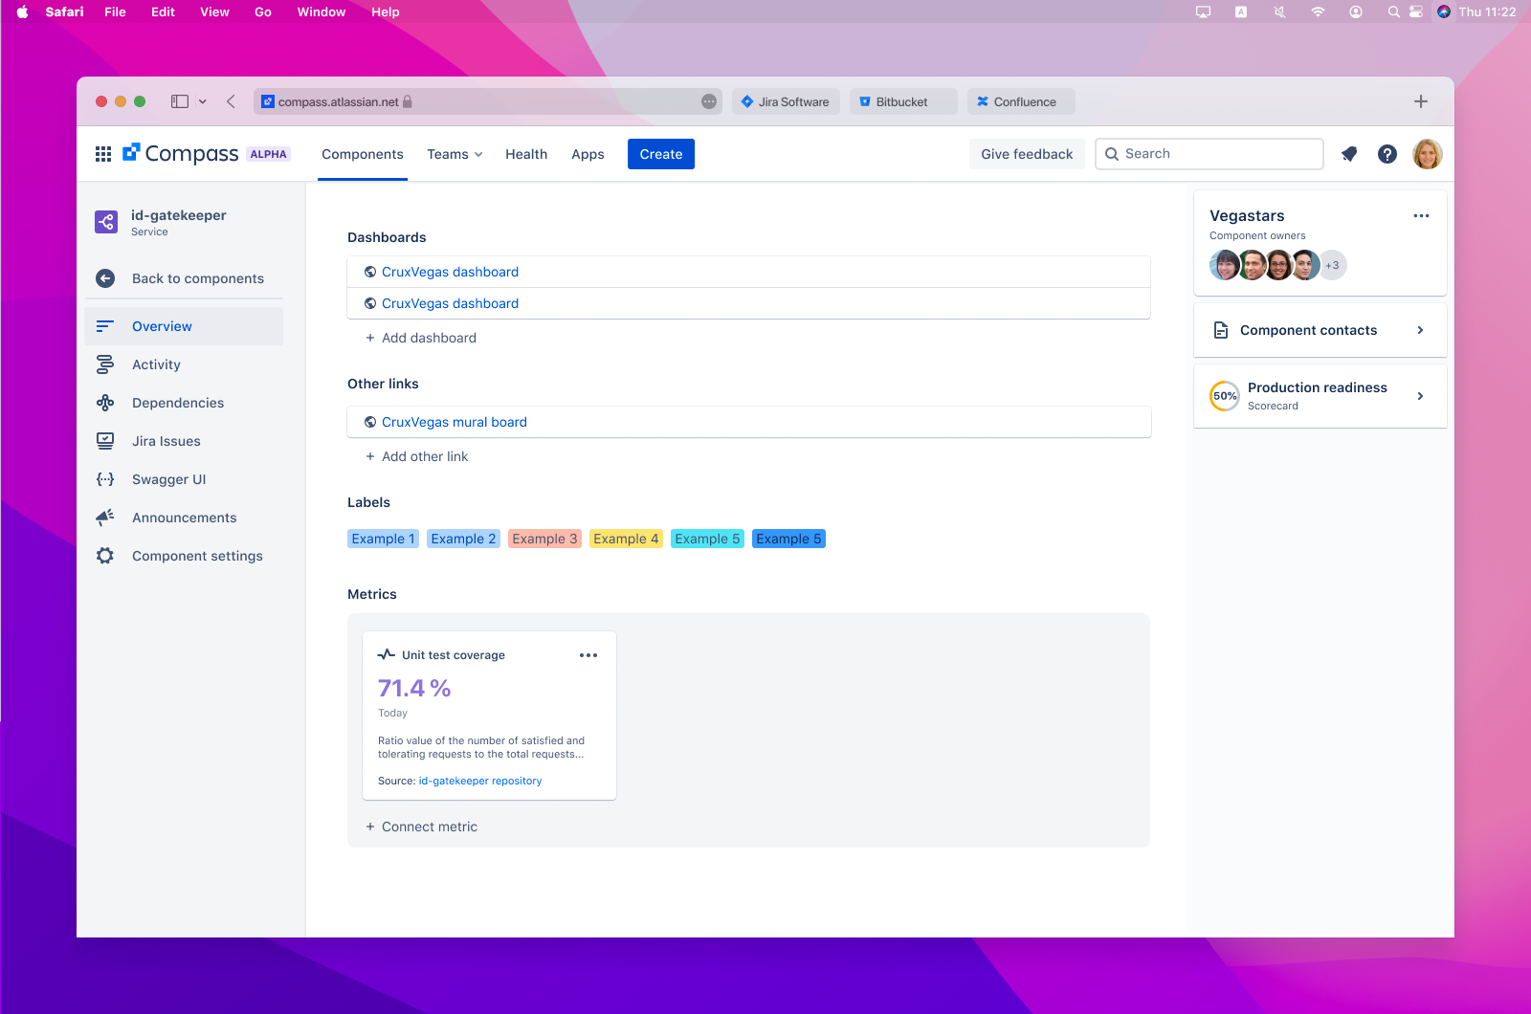Open Unit test coverage more options
Screen dimensions: 1531x1014
(x=588, y=655)
